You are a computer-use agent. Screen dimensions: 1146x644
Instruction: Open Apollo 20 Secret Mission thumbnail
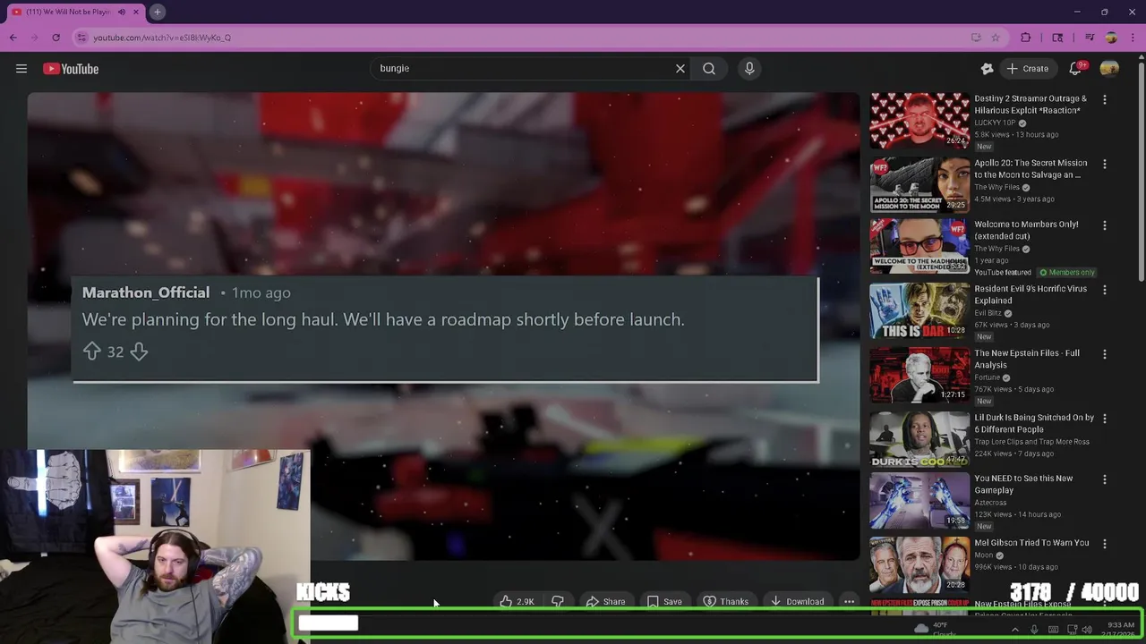coord(919,185)
